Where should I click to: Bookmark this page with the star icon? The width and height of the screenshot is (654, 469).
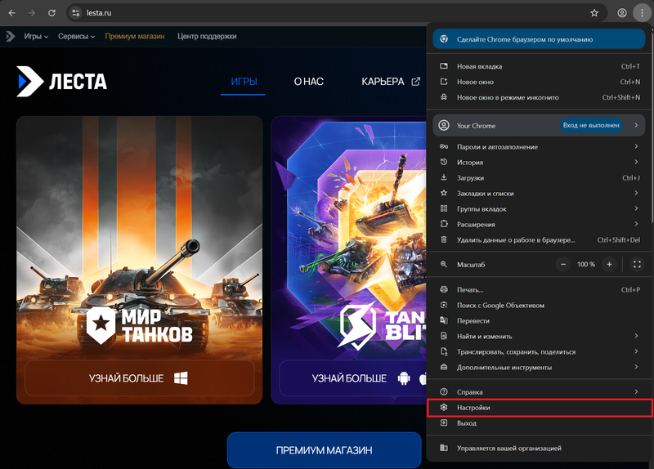pyautogui.click(x=594, y=13)
